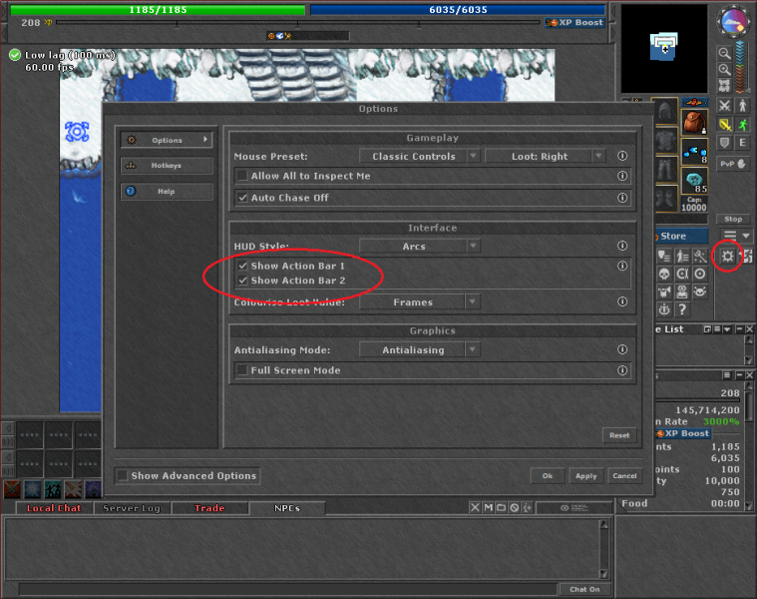Open the circle target icon widget

[699, 274]
